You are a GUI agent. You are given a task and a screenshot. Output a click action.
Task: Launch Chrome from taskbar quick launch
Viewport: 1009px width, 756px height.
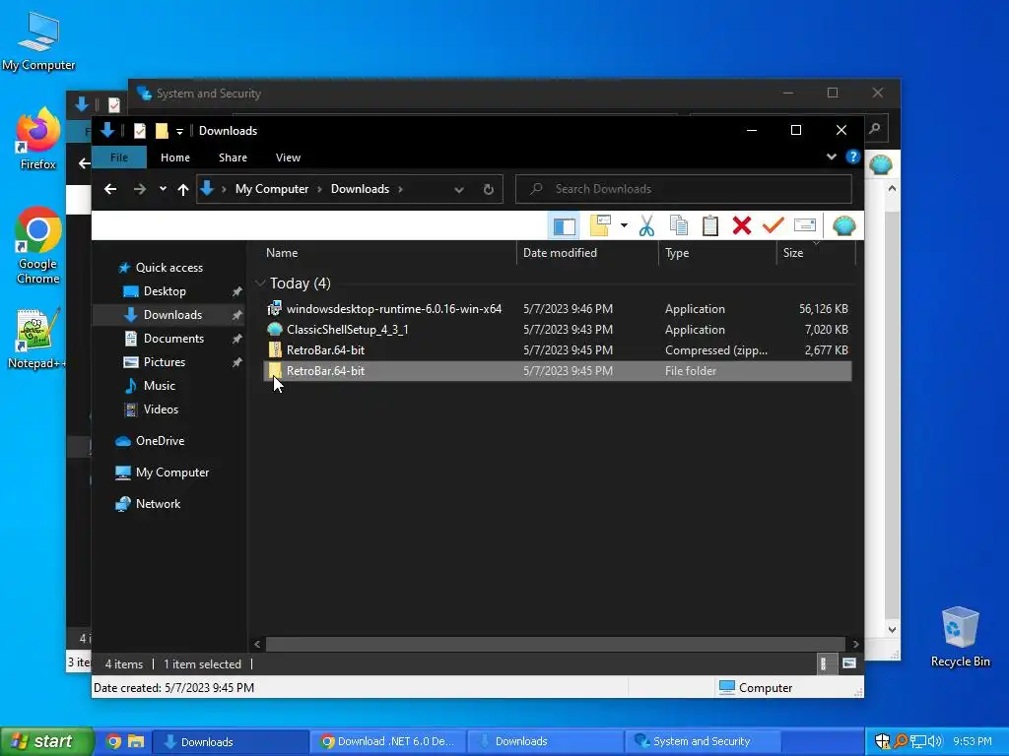pos(113,741)
